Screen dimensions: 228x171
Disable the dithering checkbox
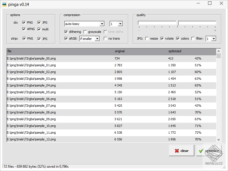tap(66, 32)
